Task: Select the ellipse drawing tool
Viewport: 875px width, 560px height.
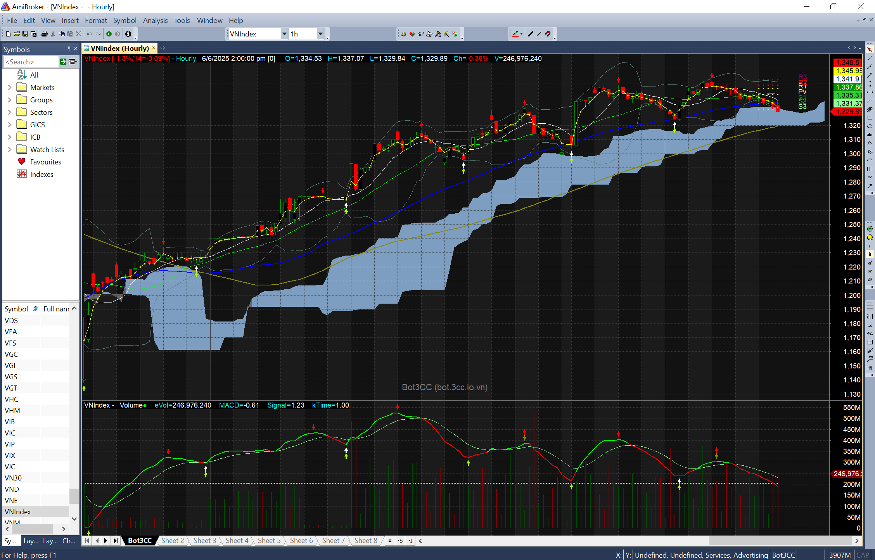Action: 870,126
